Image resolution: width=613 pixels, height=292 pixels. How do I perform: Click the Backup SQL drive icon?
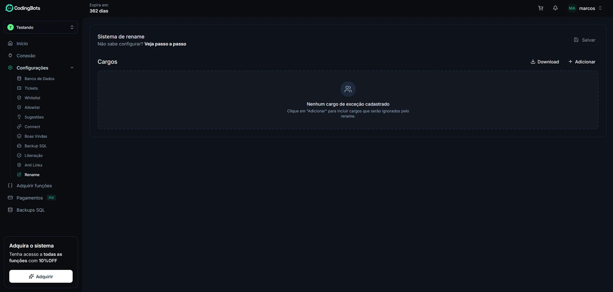(x=19, y=146)
